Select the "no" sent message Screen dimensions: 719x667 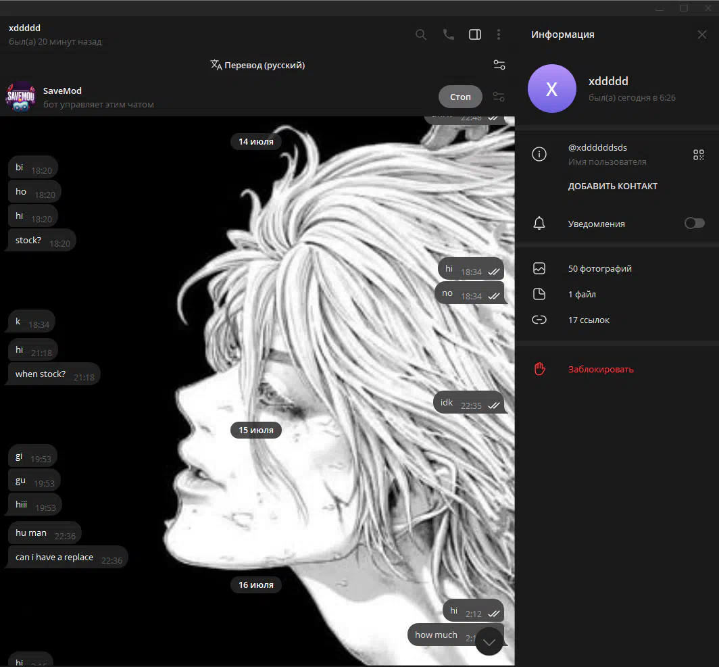470,293
